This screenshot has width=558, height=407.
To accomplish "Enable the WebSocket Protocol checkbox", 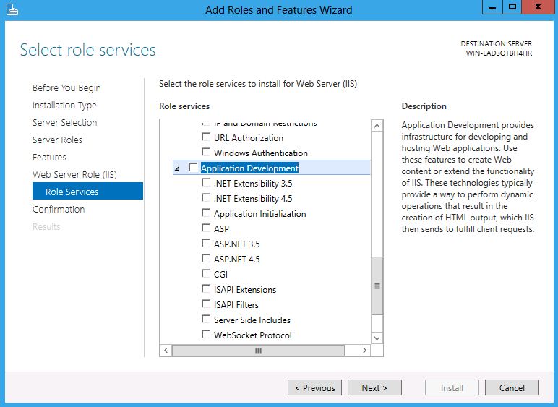I will point(206,335).
